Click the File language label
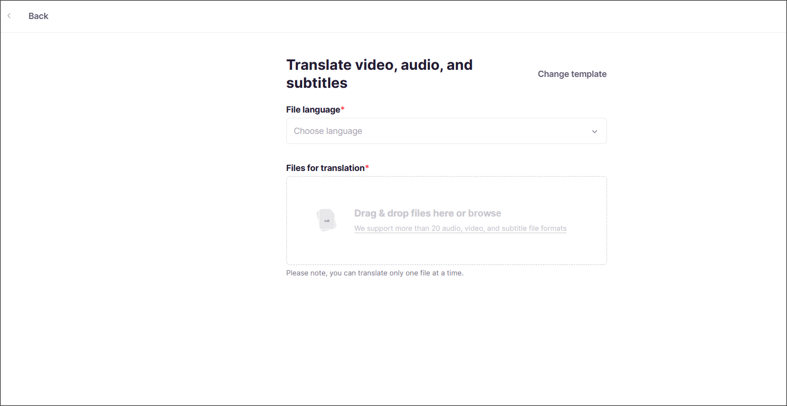 [315, 110]
